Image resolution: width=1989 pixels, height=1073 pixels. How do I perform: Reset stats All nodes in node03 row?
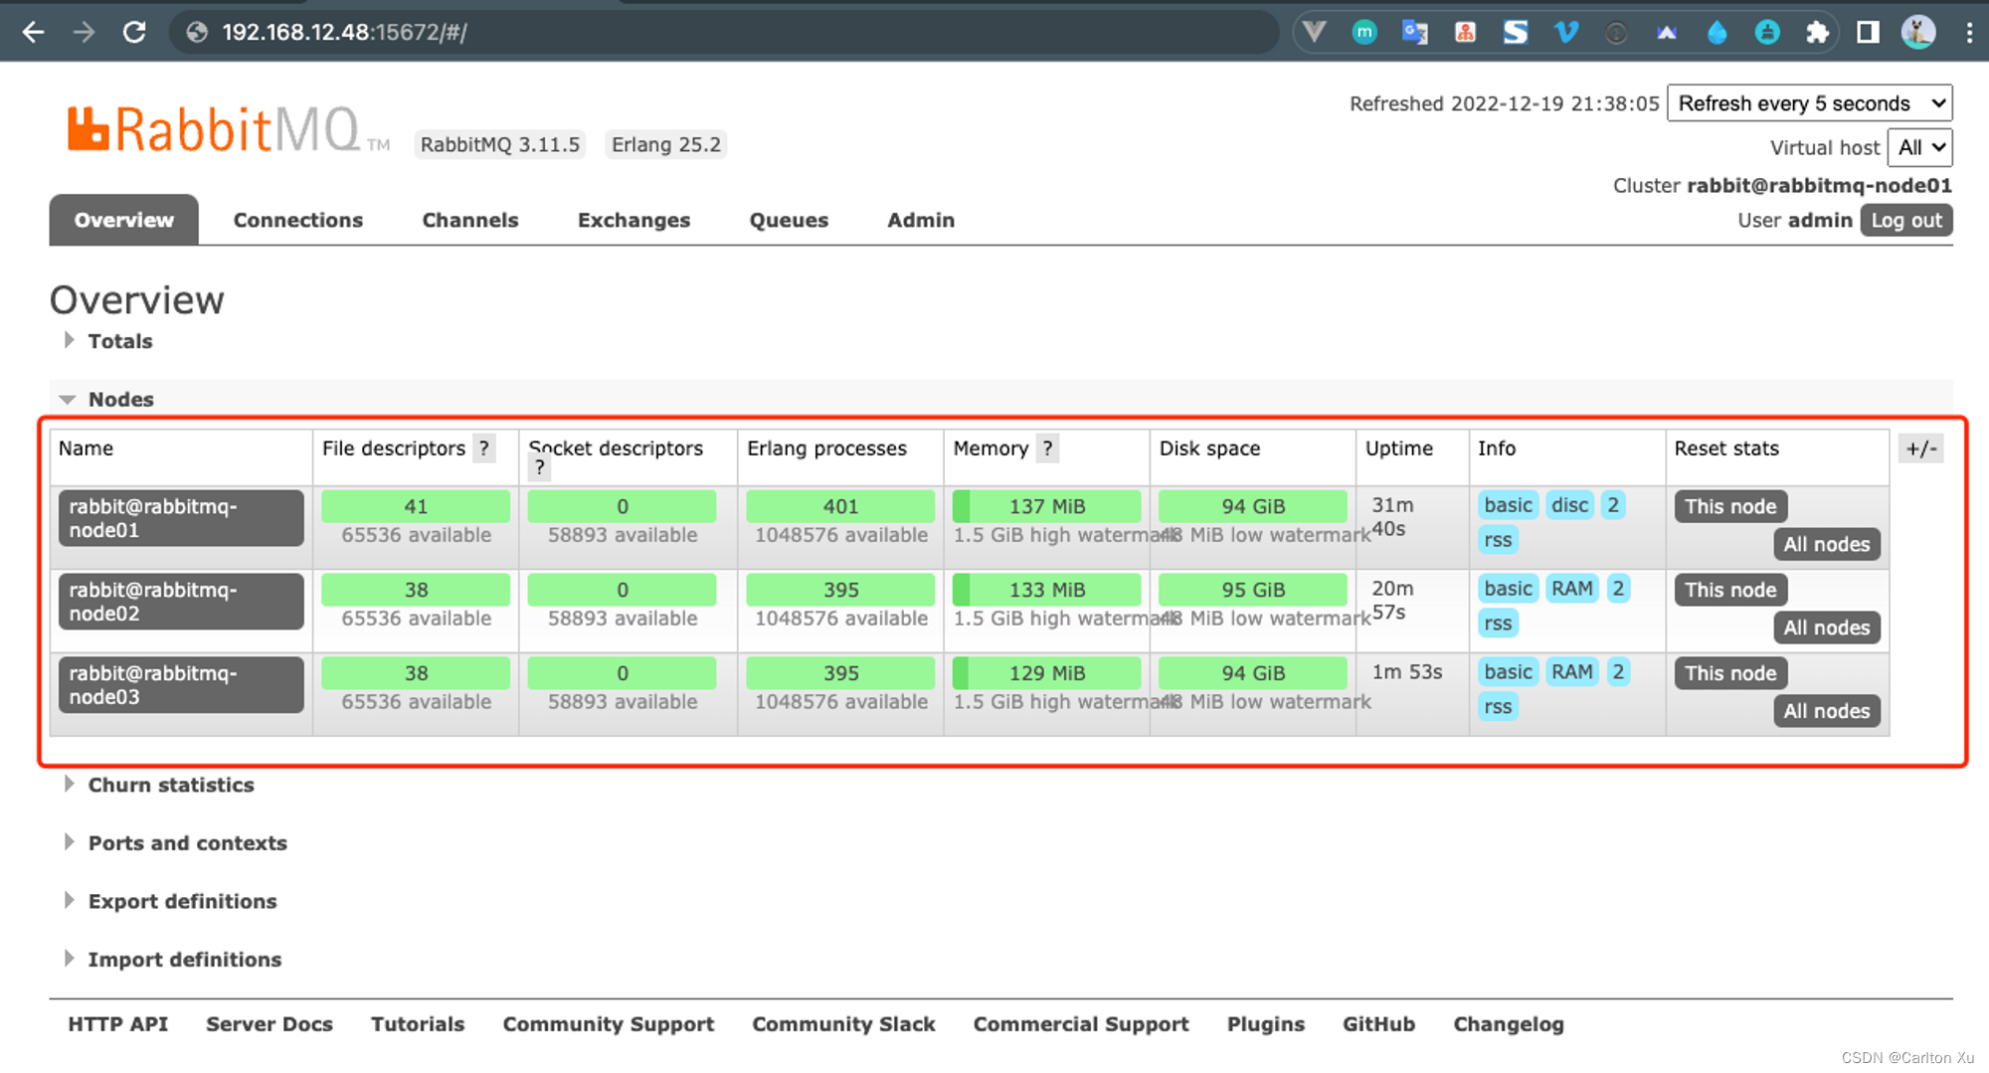1826,711
